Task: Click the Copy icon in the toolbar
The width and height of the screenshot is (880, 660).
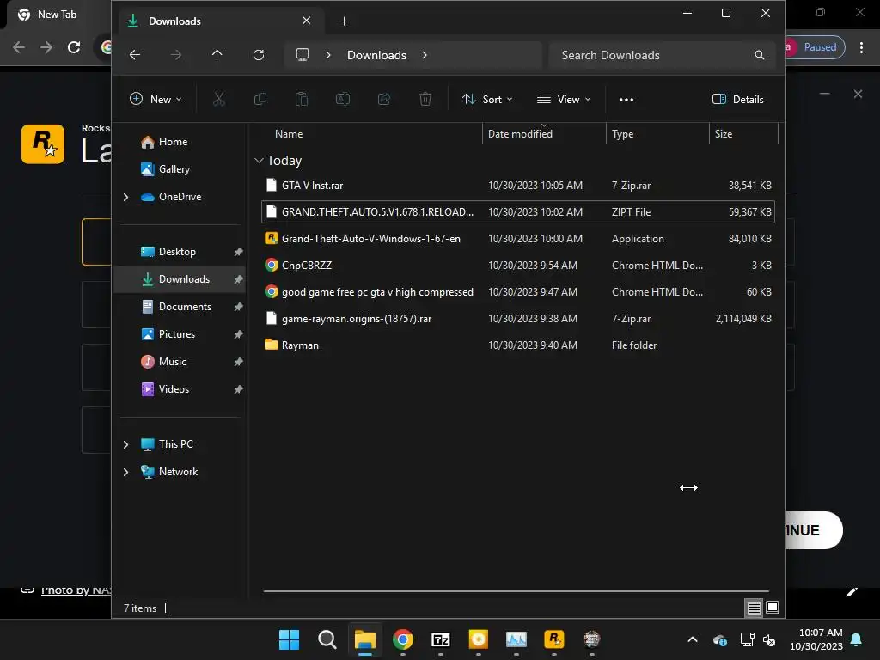Action: 260,100
